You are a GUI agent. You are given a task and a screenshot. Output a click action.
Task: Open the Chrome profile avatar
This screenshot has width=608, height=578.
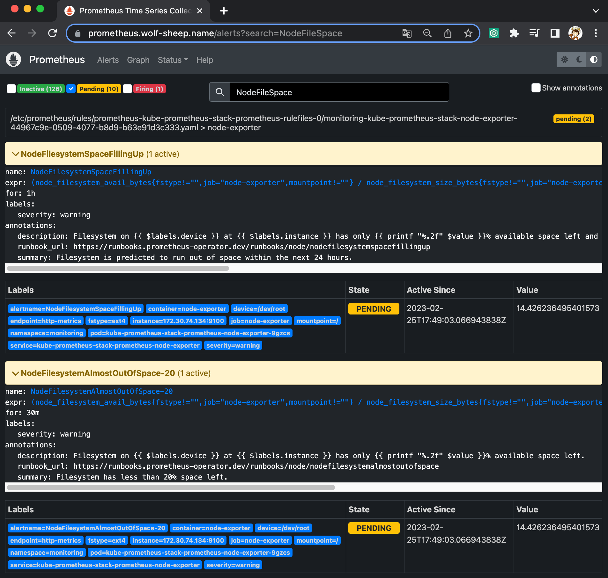[575, 33]
